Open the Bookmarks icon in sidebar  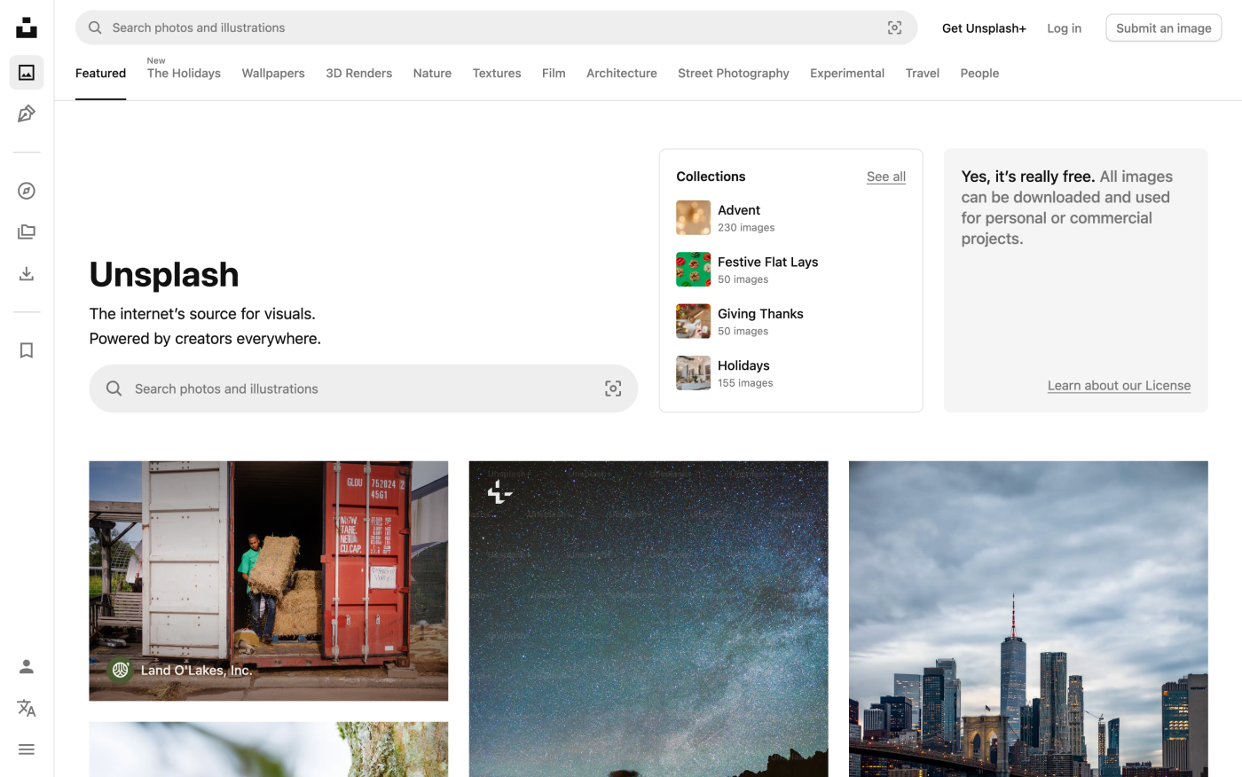point(27,350)
